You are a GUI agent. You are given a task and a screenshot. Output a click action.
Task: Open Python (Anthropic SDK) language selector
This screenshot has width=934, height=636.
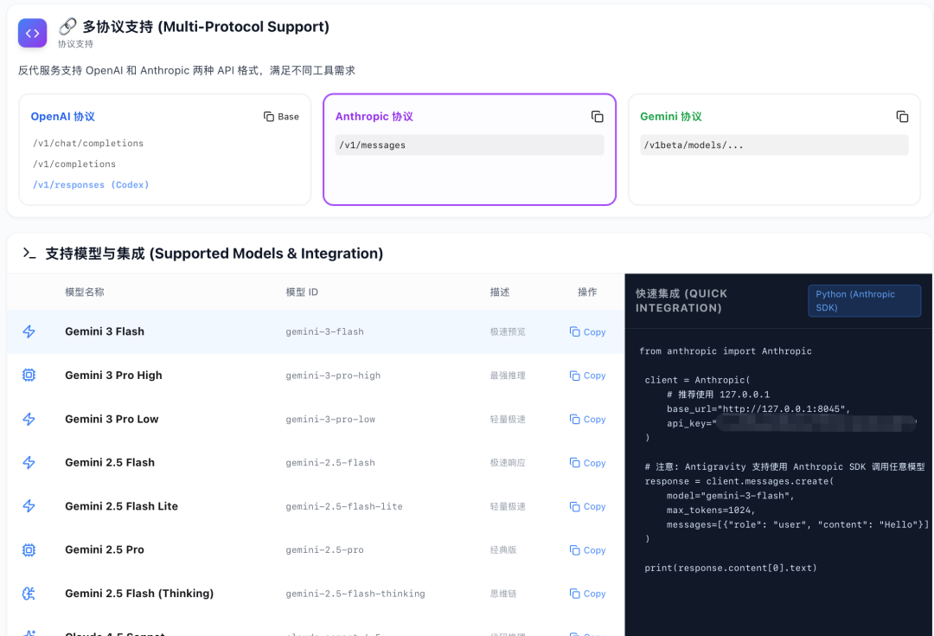click(x=864, y=300)
